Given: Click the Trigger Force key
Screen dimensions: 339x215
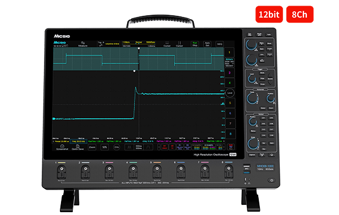Looking at the screenshot, I should coord(262,84).
